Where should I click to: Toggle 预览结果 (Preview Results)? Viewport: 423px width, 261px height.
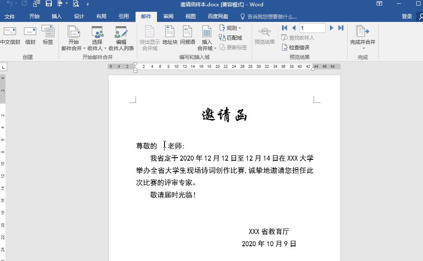click(x=264, y=36)
